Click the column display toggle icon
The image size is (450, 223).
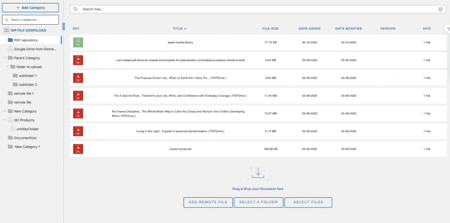tap(448, 29)
